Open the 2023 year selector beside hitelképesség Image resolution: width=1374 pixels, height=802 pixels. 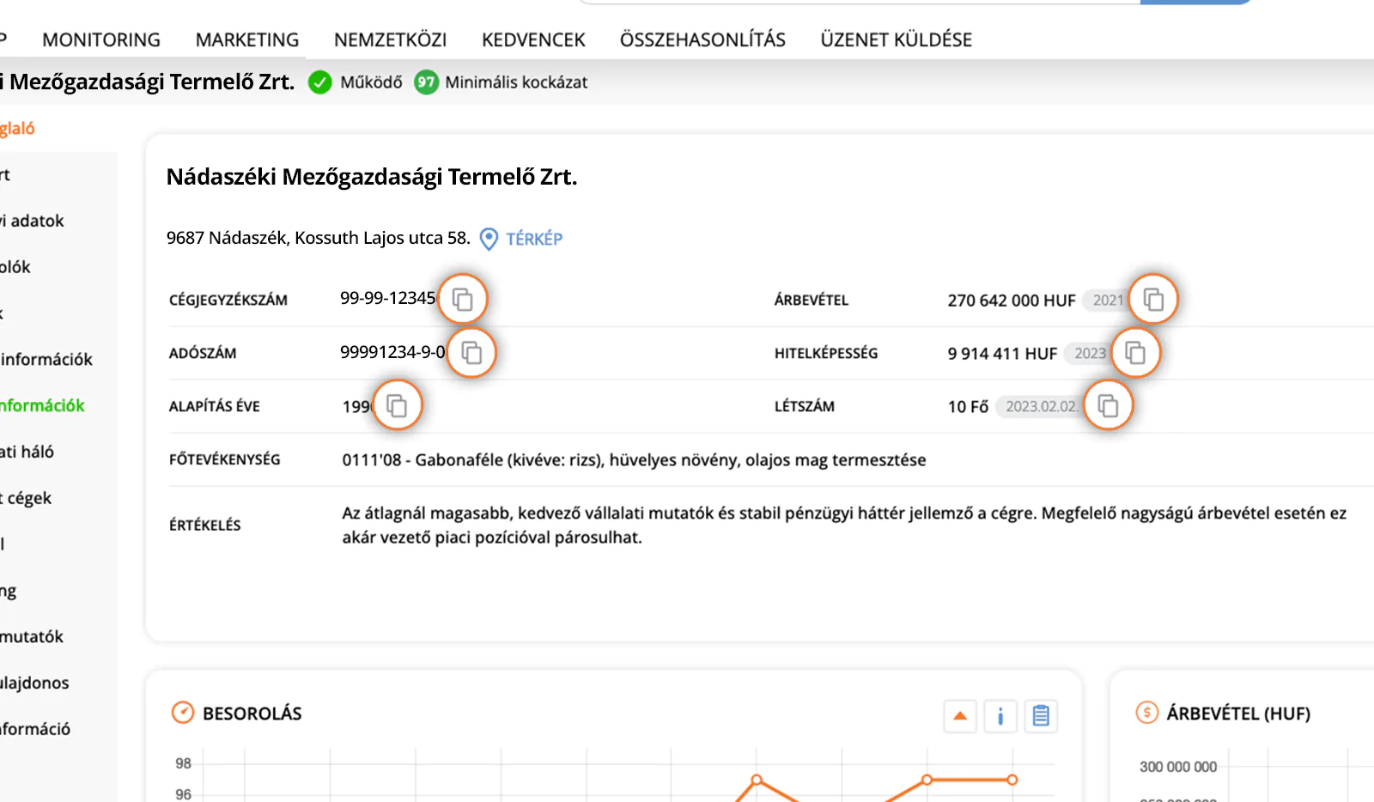pyautogui.click(x=1087, y=353)
